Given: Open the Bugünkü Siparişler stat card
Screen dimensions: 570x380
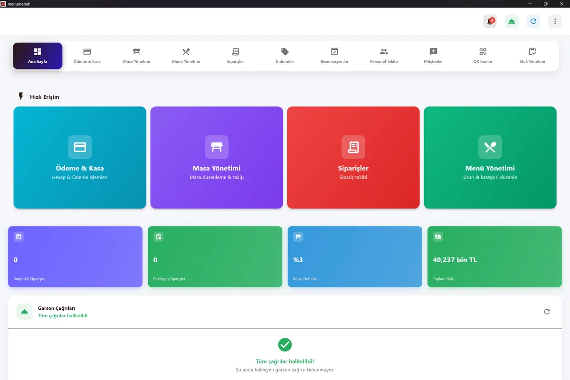Looking at the screenshot, I should (x=75, y=256).
